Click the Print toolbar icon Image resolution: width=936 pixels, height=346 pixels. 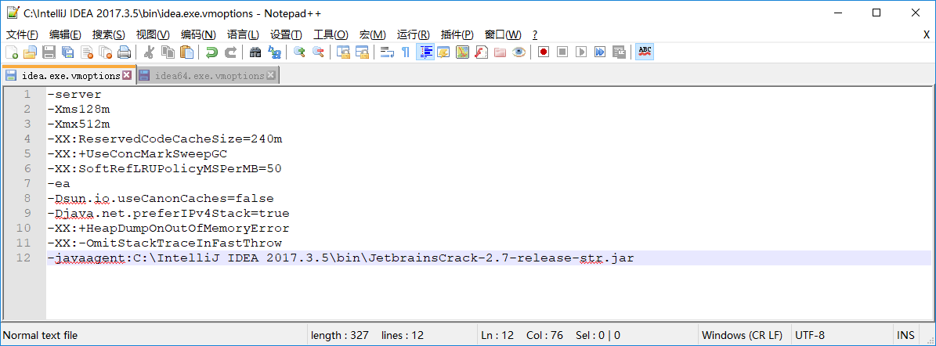pyautogui.click(x=124, y=52)
